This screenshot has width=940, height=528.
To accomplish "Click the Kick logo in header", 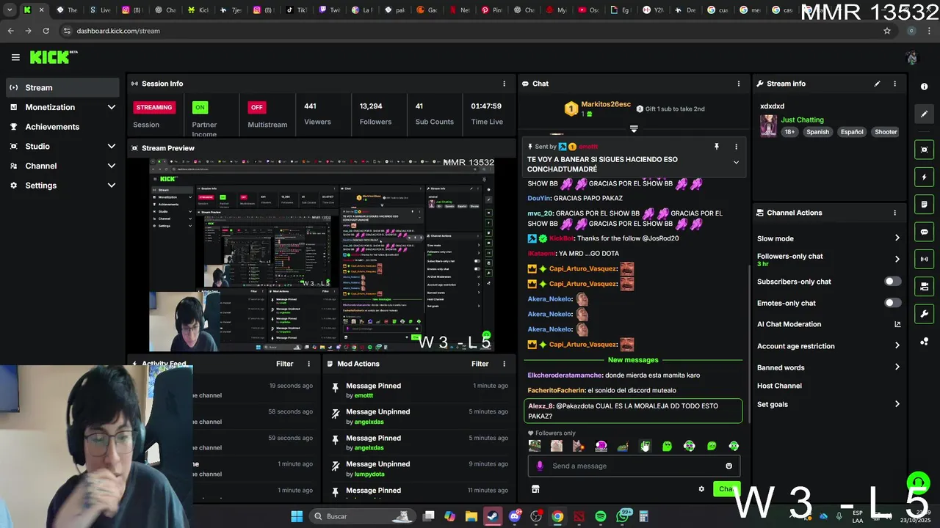I will pyautogui.click(x=54, y=57).
